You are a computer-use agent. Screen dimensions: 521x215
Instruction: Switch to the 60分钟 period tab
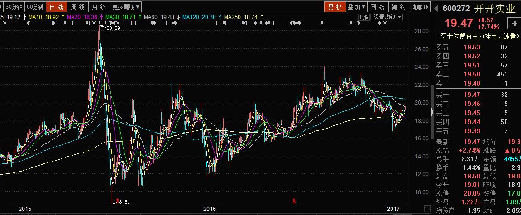pyautogui.click(x=35, y=7)
